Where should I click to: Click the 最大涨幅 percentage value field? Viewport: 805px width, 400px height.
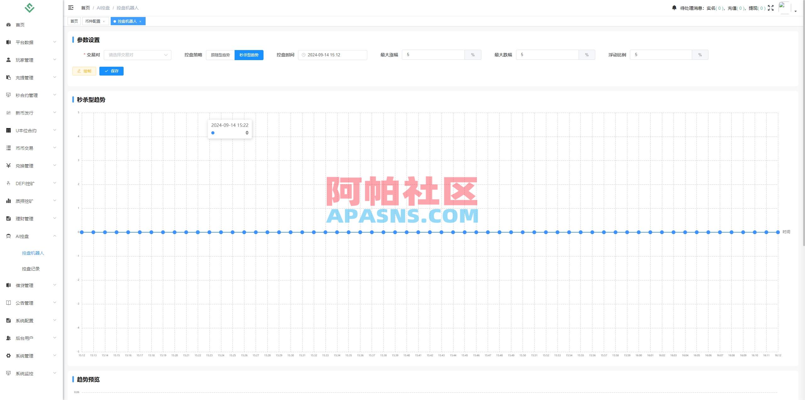point(433,54)
